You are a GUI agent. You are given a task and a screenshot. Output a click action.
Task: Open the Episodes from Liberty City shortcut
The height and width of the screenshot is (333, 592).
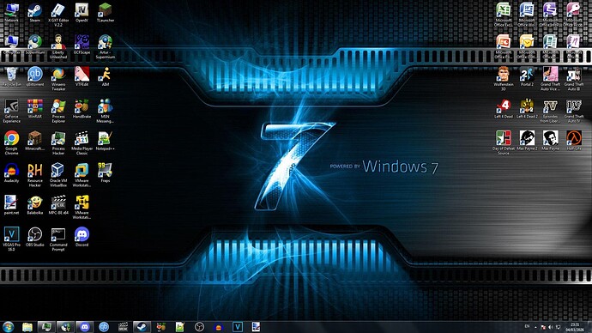(x=550, y=111)
